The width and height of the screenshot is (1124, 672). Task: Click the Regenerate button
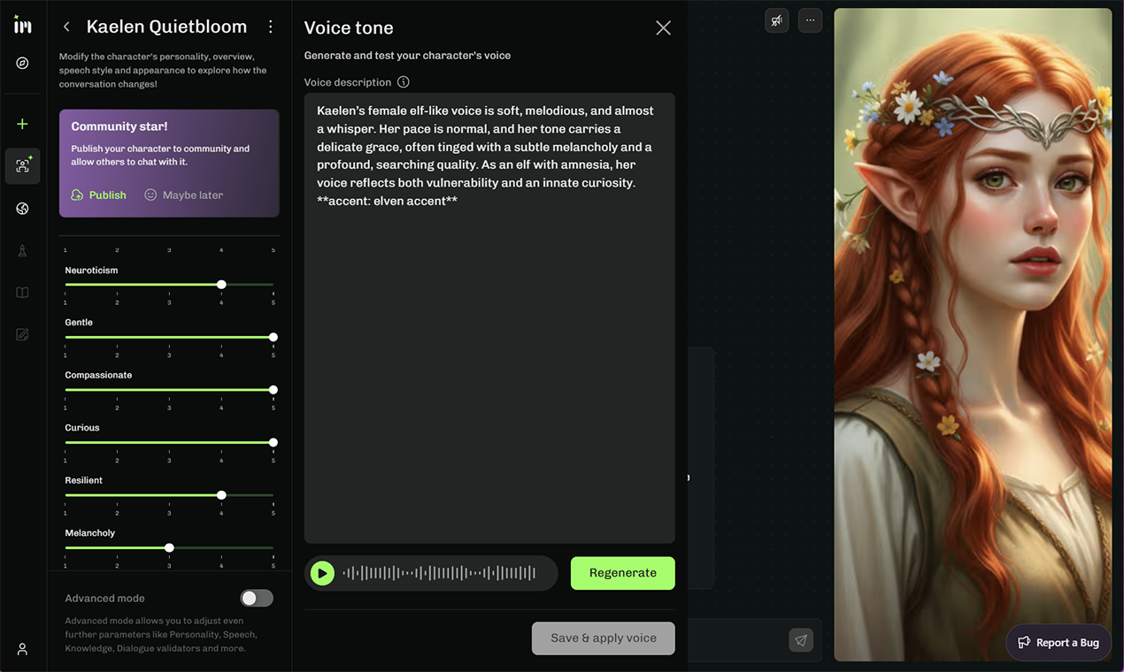[x=623, y=573]
